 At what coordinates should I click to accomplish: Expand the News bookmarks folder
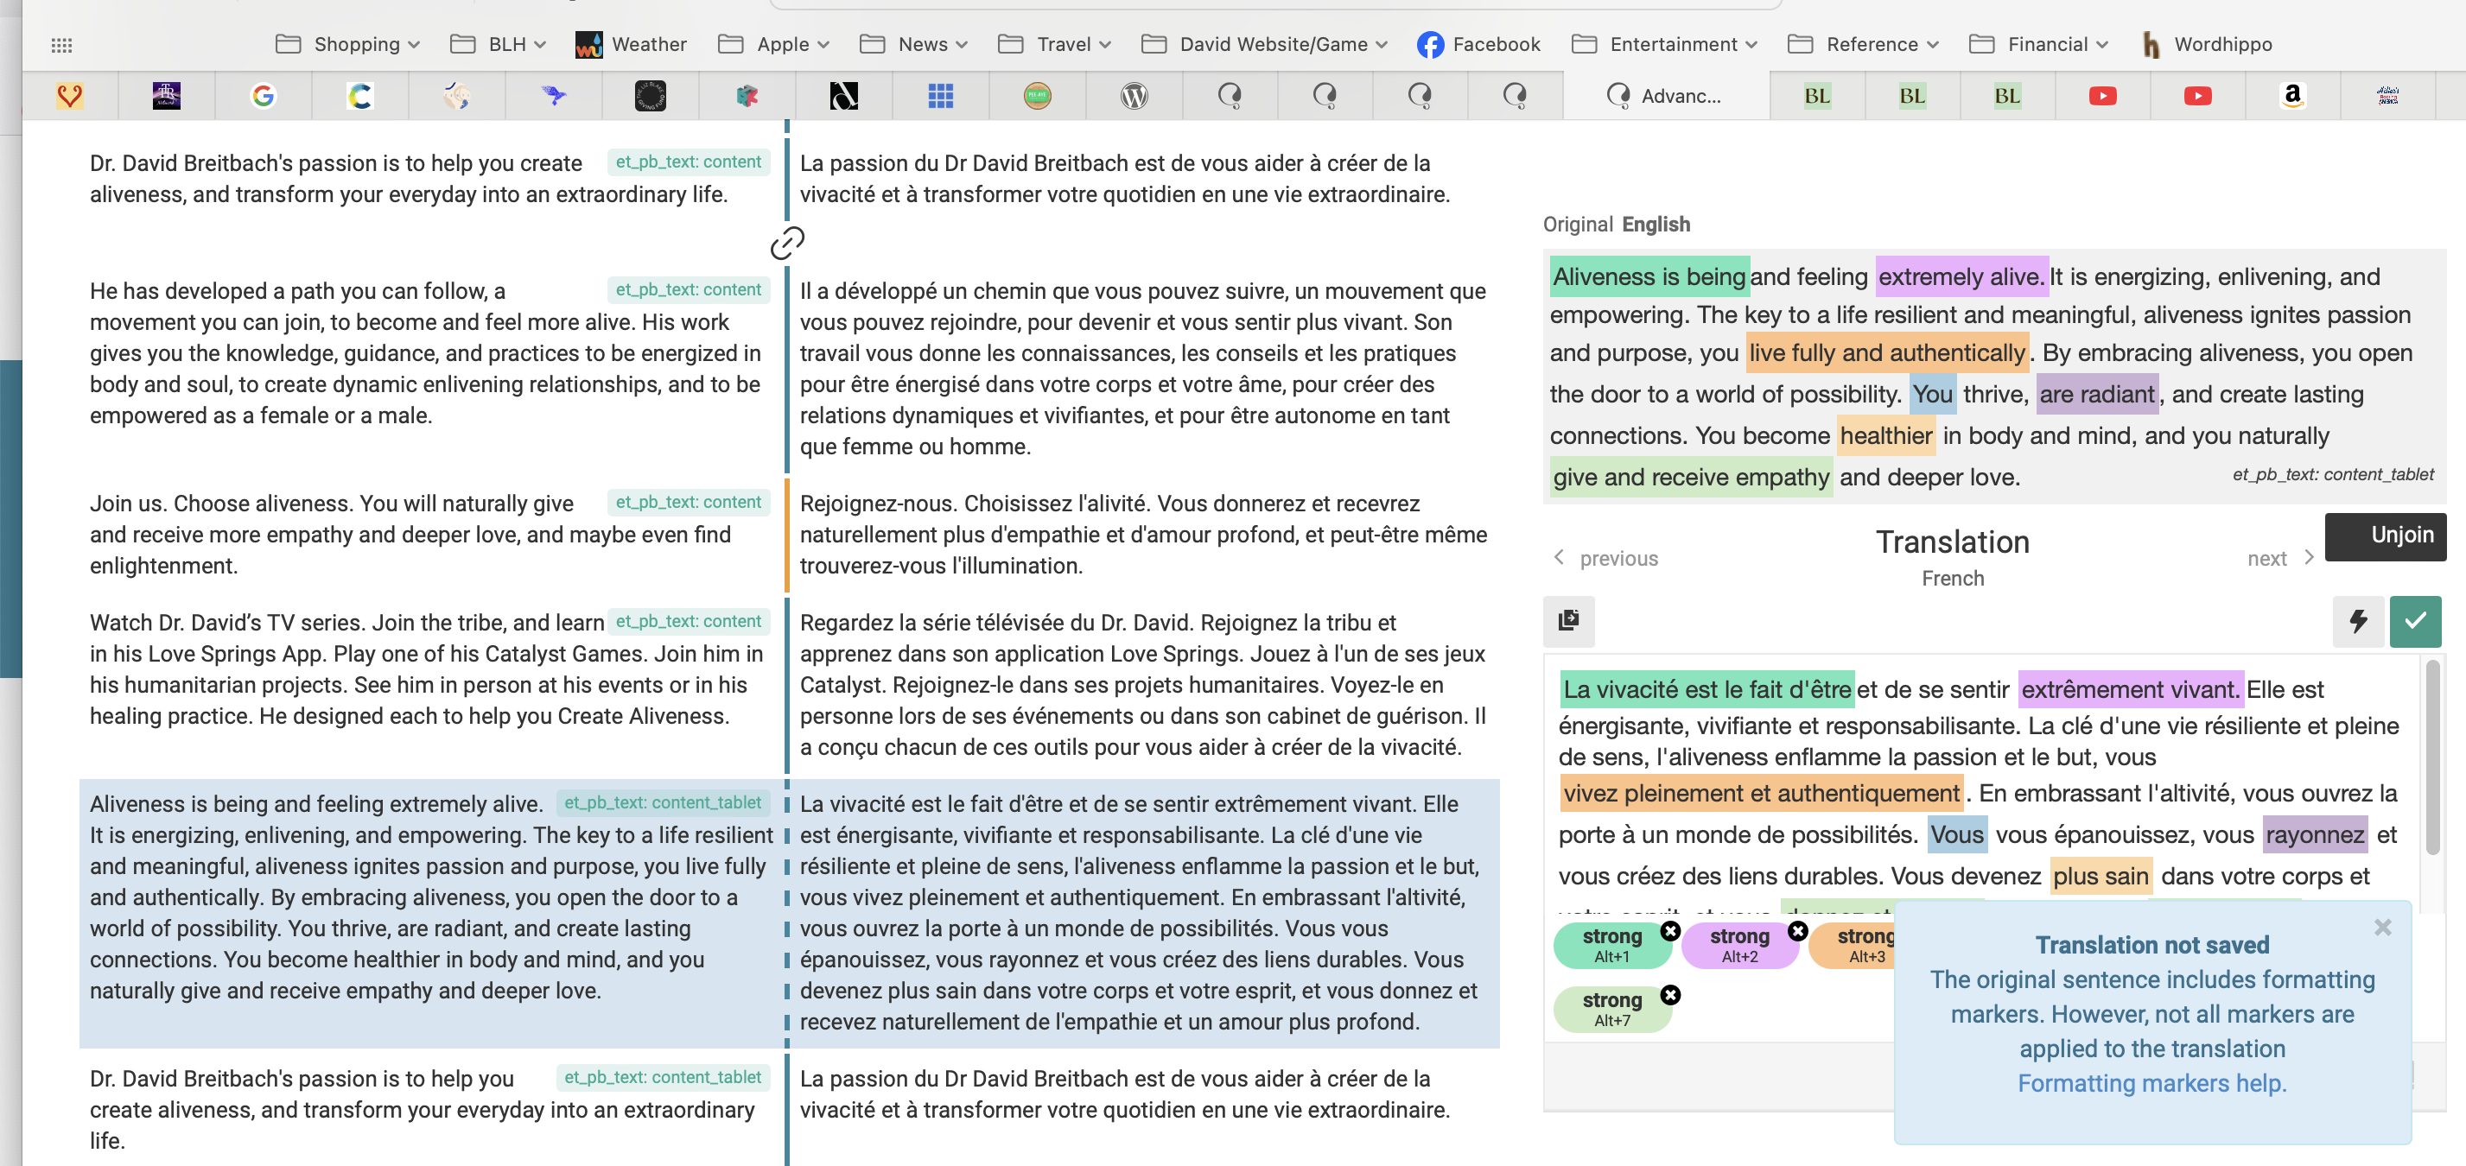coord(913,45)
